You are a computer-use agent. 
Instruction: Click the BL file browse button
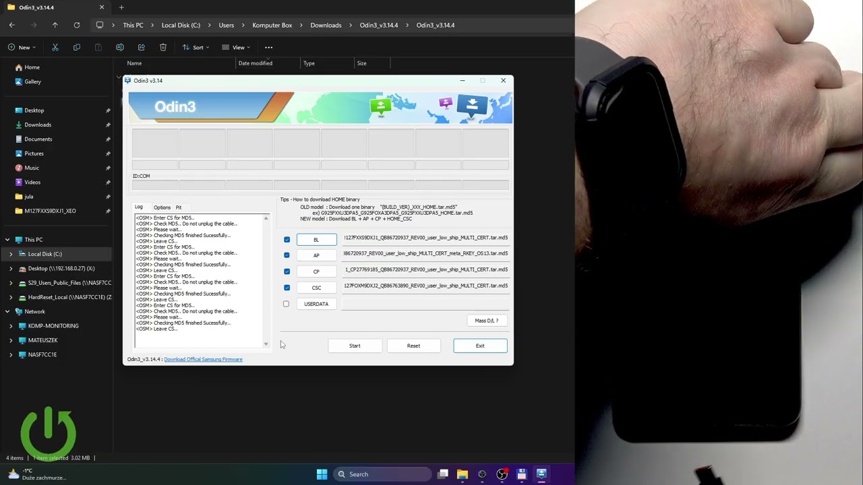click(316, 240)
